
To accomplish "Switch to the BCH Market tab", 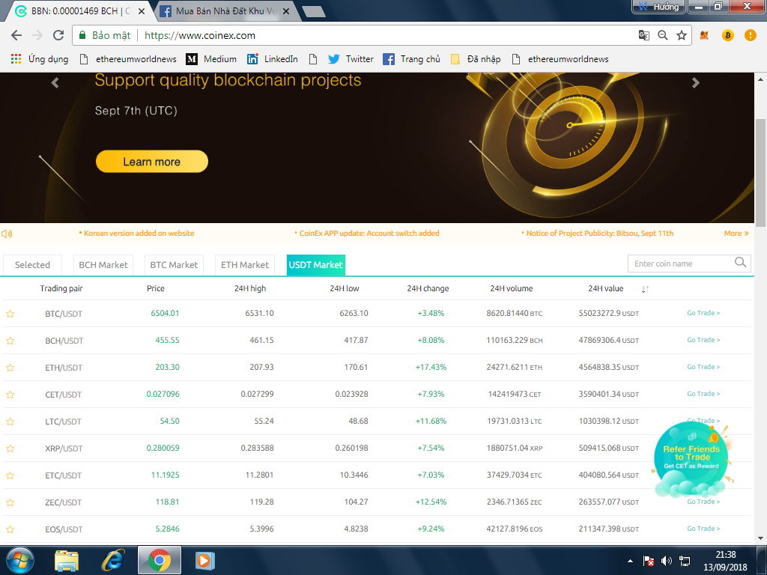I will click(x=103, y=265).
